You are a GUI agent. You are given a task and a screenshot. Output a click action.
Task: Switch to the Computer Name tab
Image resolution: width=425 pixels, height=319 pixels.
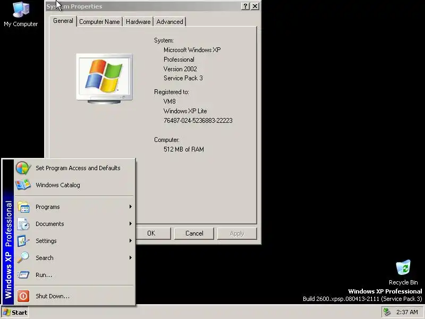99,22
